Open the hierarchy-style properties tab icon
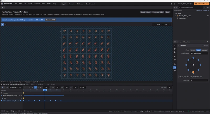The width and height of the screenshot is (210, 114). (x=175, y=46)
